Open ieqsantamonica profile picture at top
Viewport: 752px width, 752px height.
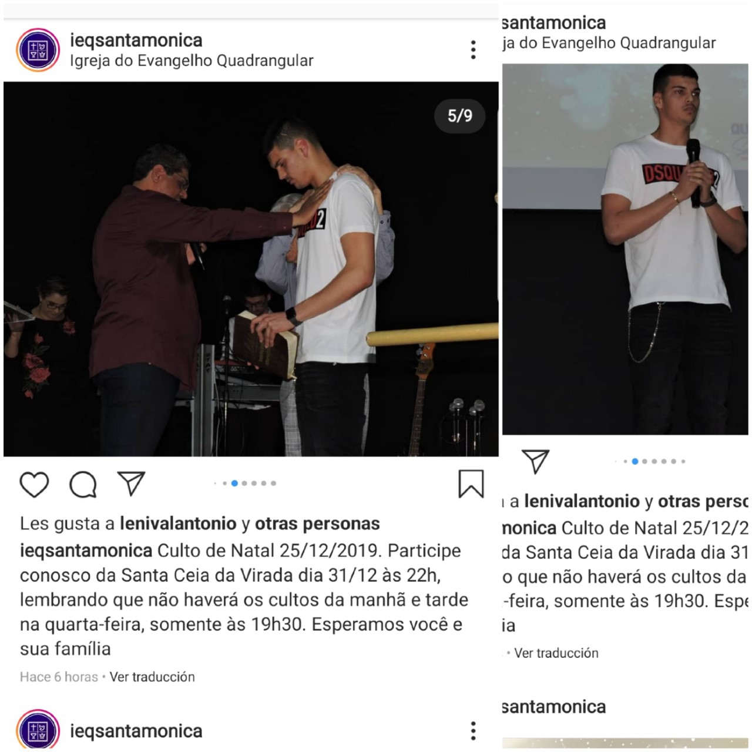click(x=38, y=50)
